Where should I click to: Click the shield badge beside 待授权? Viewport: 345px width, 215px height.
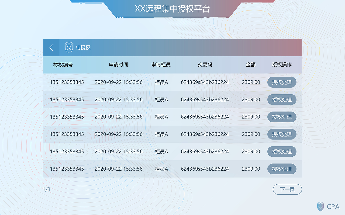pos(69,47)
